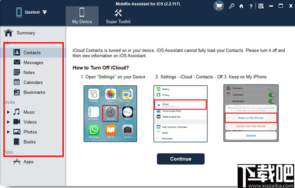Click the Videos camera icon

17,122
